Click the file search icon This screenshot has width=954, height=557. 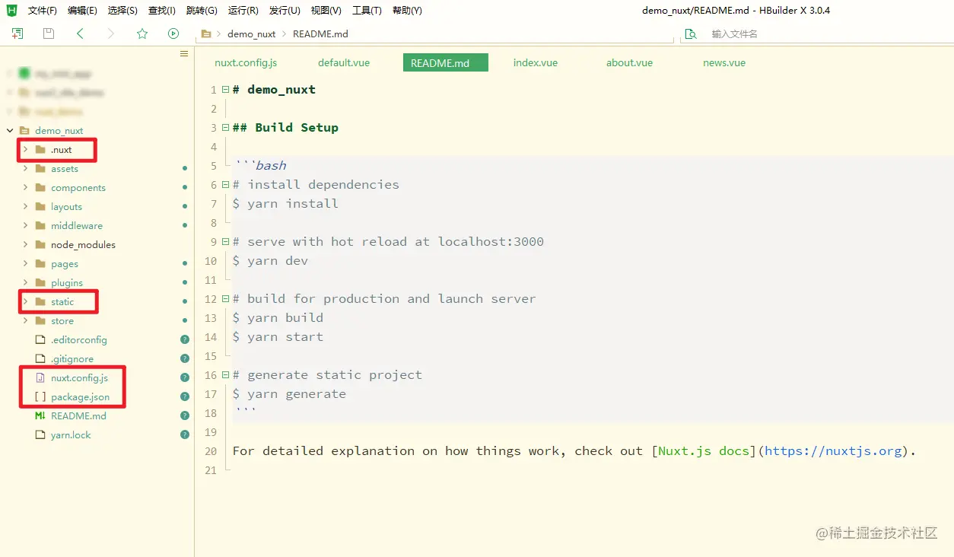point(691,33)
